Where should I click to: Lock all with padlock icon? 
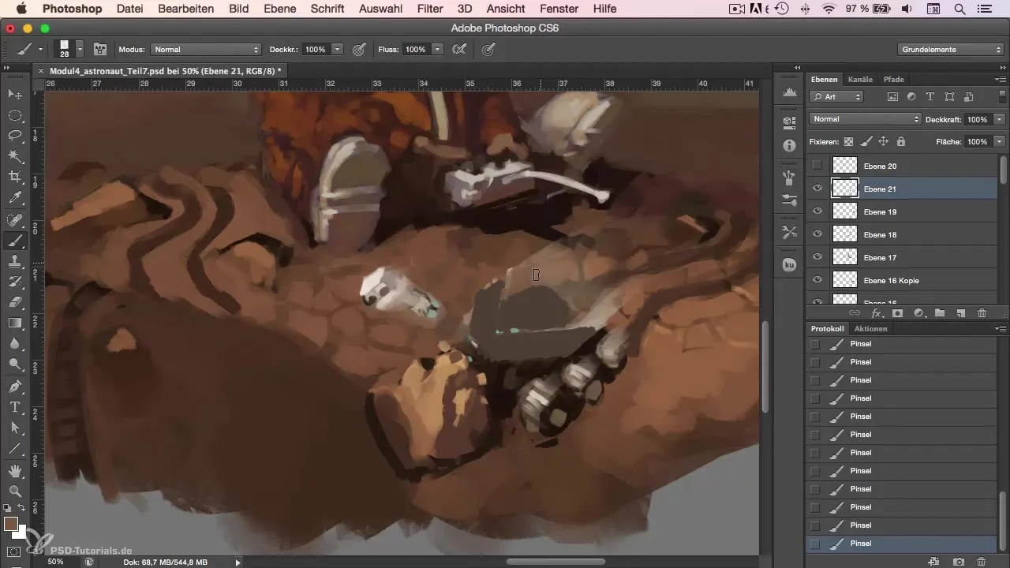(x=900, y=142)
